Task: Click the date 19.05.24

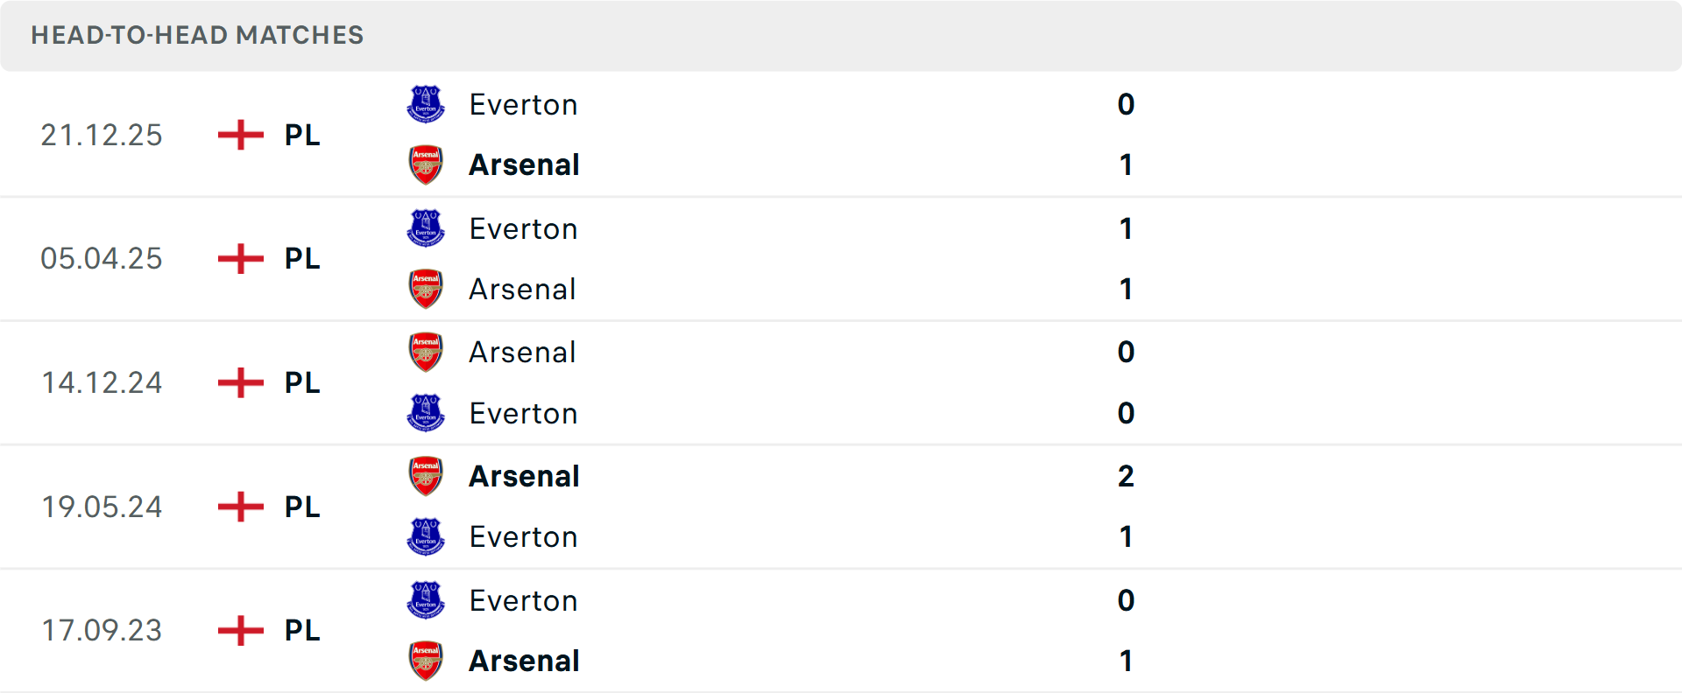Action: pos(102,507)
